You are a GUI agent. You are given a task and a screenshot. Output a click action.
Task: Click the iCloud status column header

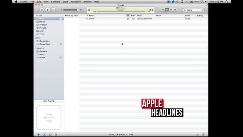pyautogui.click(x=128, y=16)
